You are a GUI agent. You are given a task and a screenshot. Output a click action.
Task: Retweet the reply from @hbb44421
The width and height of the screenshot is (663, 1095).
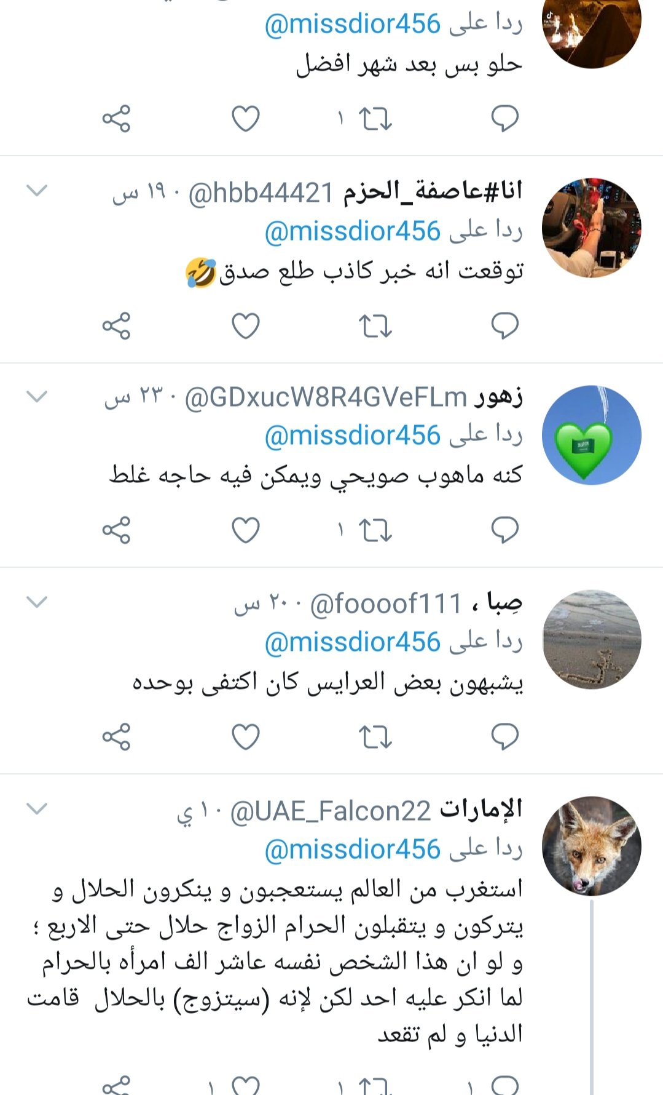pyautogui.click(x=375, y=325)
